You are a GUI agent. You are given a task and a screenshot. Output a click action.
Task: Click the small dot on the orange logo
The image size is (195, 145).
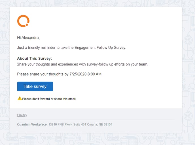[27, 25]
